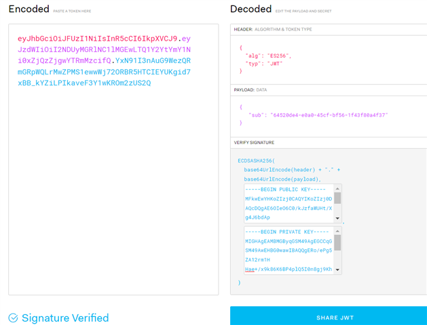Click the "sub" payload value line
This screenshot has width=427, height=325.
pyautogui.click(x=318, y=115)
